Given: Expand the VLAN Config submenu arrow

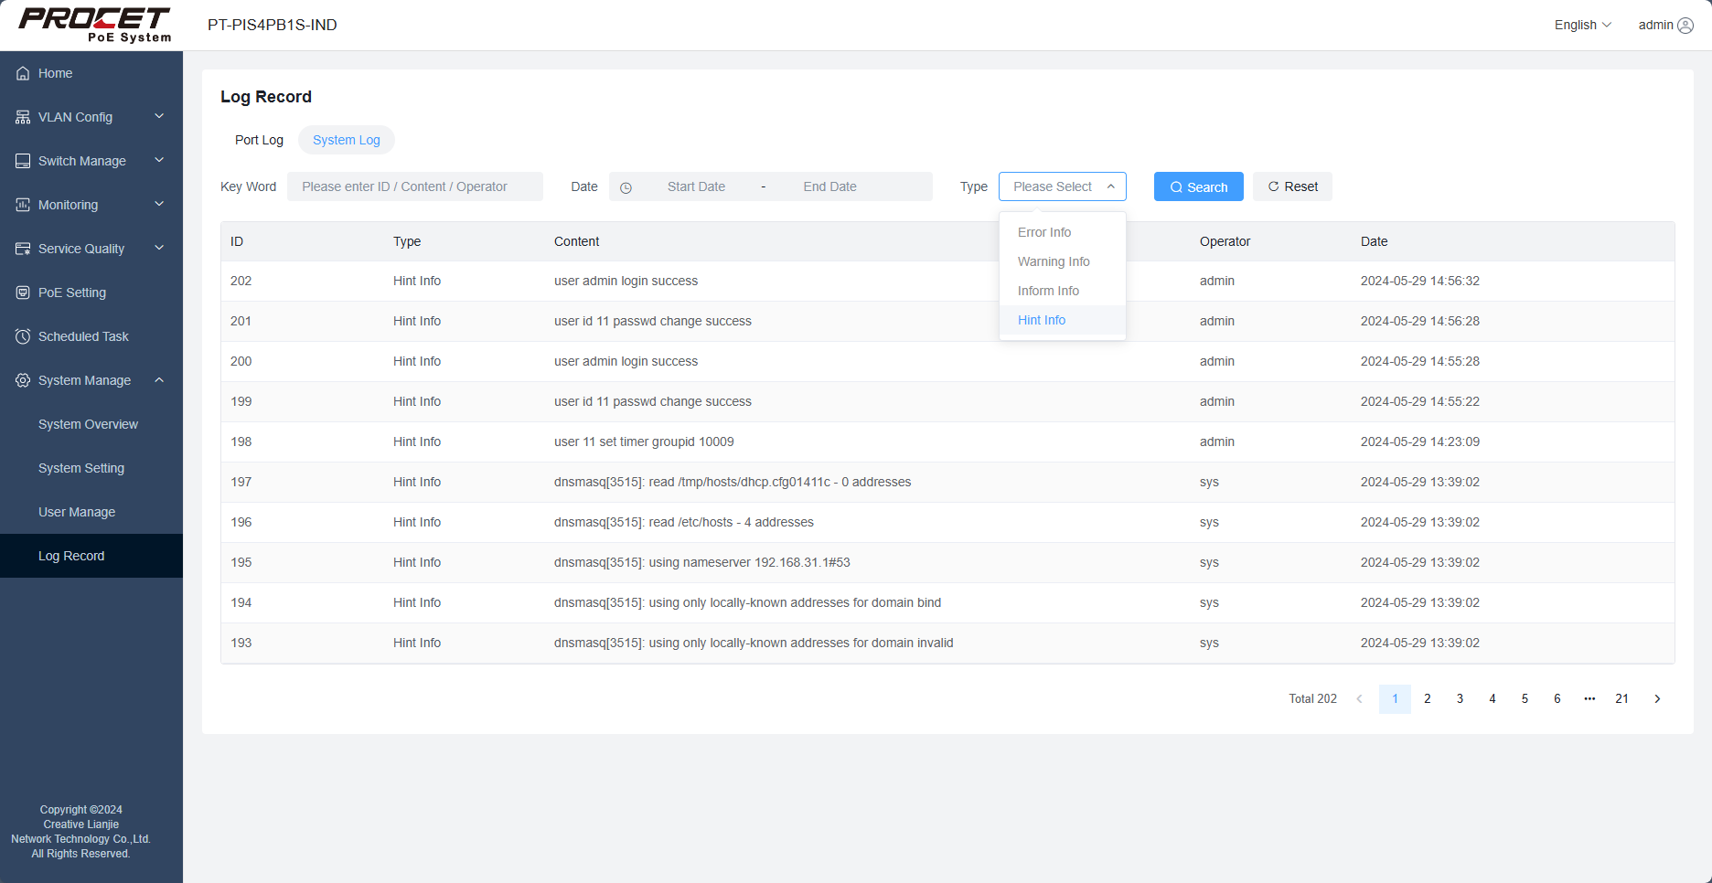Looking at the screenshot, I should (159, 117).
